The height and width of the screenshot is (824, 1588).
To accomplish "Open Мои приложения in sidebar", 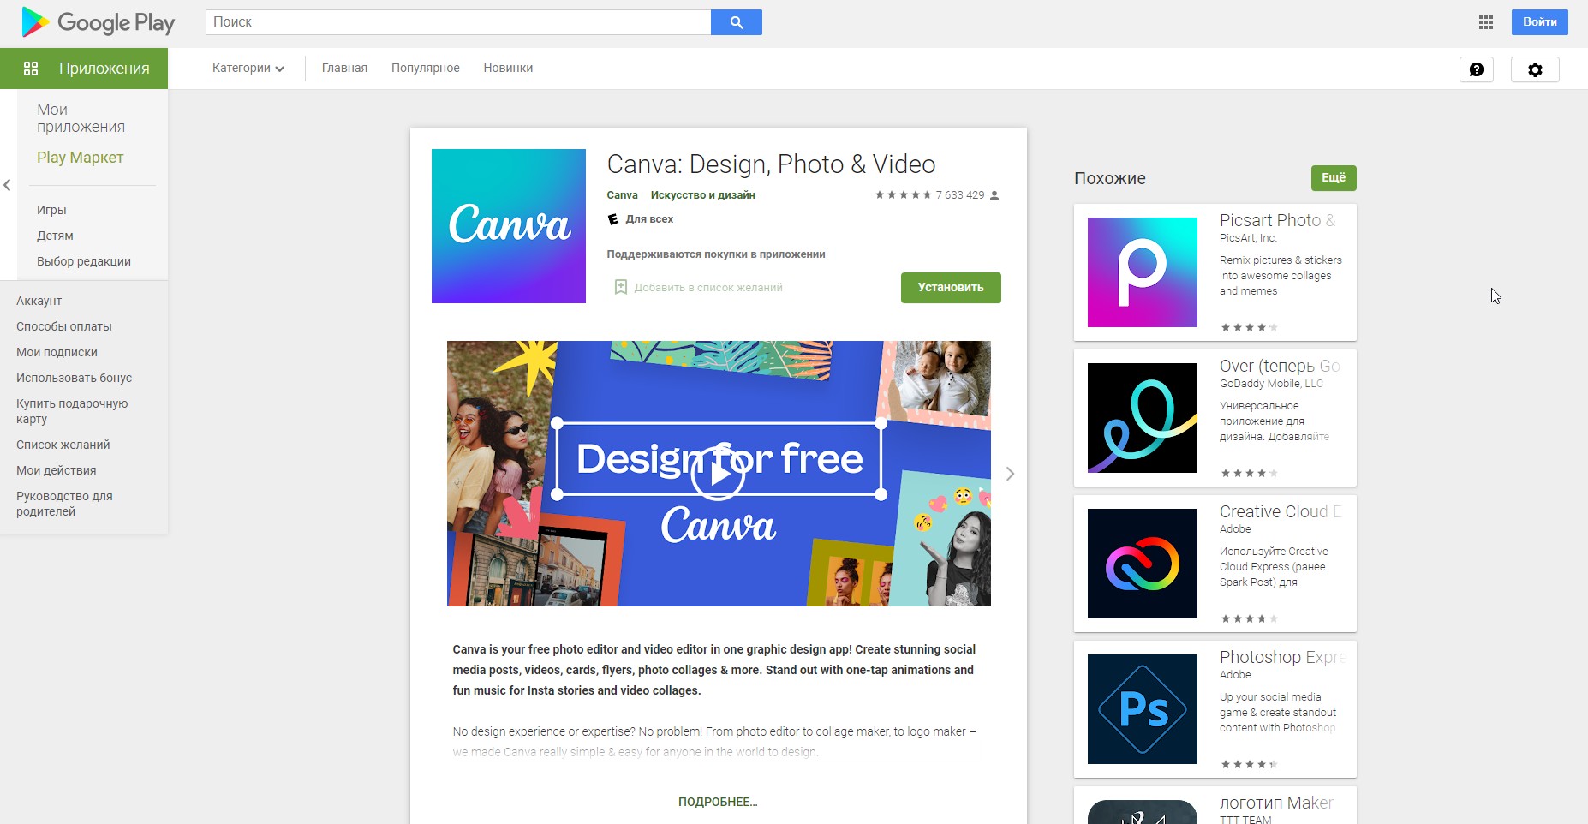I will [x=81, y=118].
